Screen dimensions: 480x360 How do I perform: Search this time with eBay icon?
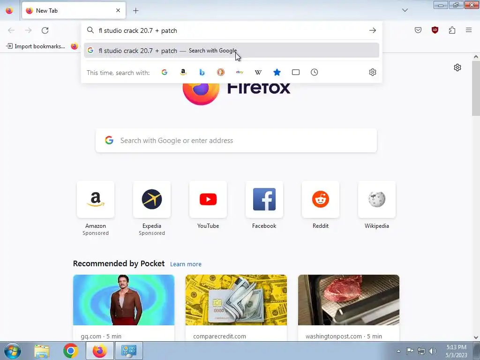[x=240, y=72]
